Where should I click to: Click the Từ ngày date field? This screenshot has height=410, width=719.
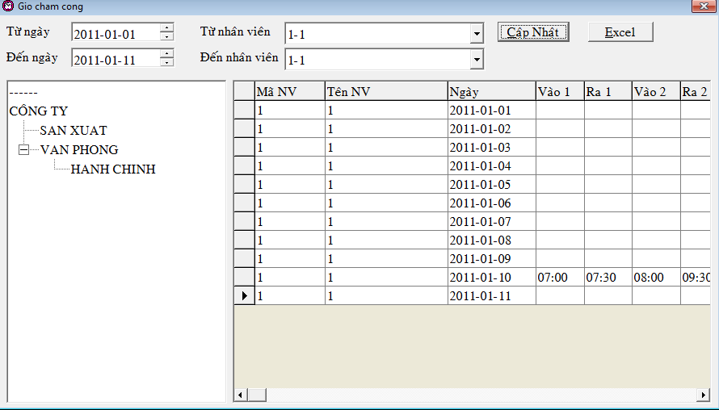pyautogui.click(x=116, y=33)
